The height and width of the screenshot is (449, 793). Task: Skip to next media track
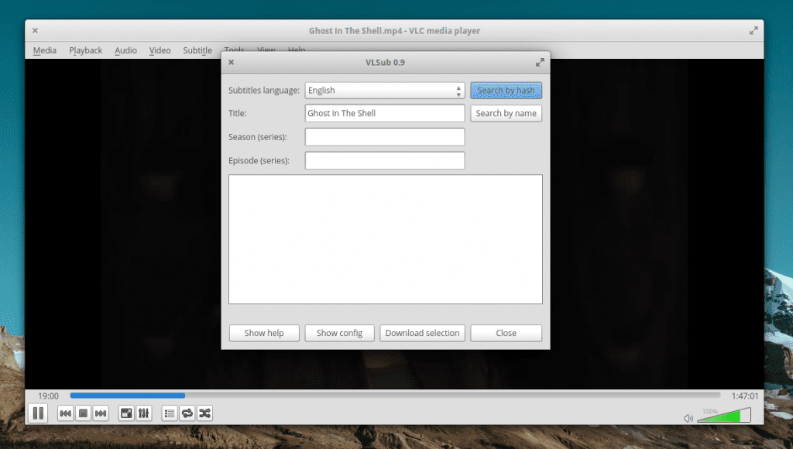pos(101,413)
